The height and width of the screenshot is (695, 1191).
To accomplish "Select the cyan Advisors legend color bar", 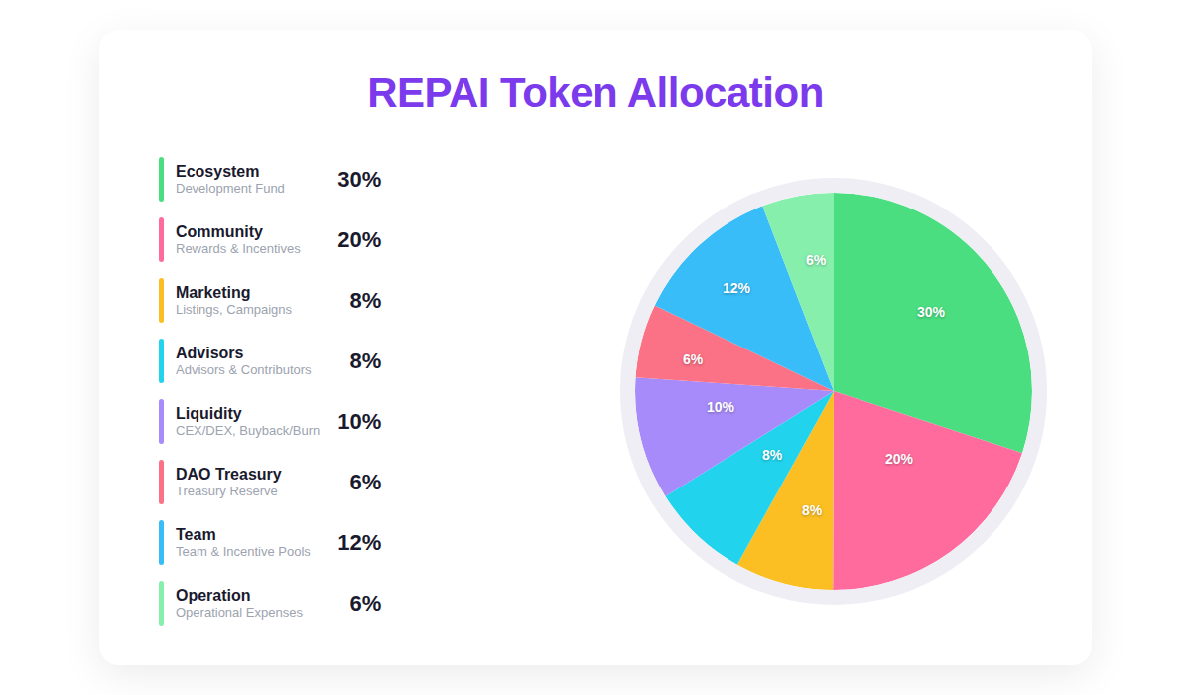I will point(161,360).
